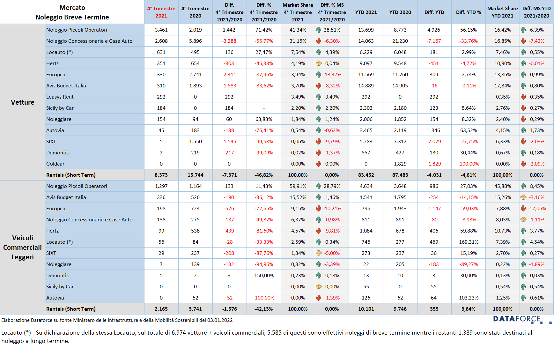Click the 'YTD 2021' column header
Screen dimensions: 554x348
pyautogui.click(x=366, y=12)
